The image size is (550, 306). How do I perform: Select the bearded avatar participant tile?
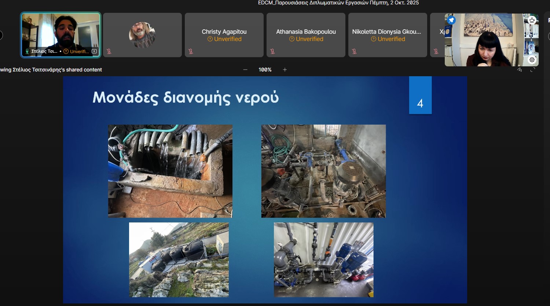click(x=142, y=35)
